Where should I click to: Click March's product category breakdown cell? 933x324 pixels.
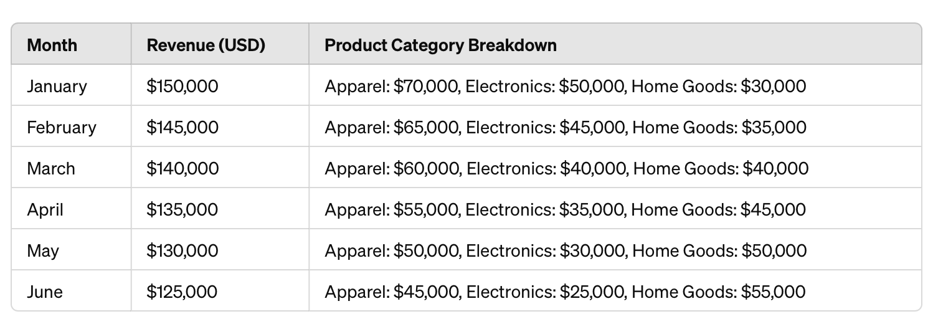pyautogui.click(x=566, y=168)
